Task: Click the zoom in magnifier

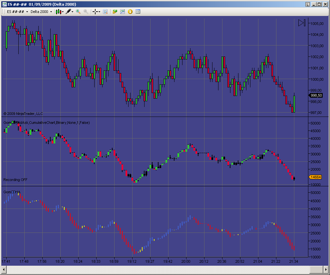Action: [78, 12]
